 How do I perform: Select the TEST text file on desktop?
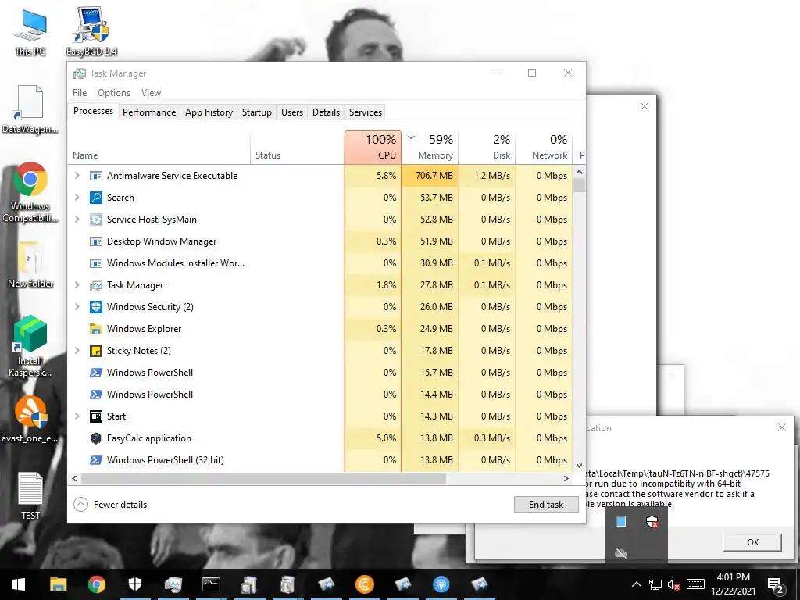click(30, 496)
